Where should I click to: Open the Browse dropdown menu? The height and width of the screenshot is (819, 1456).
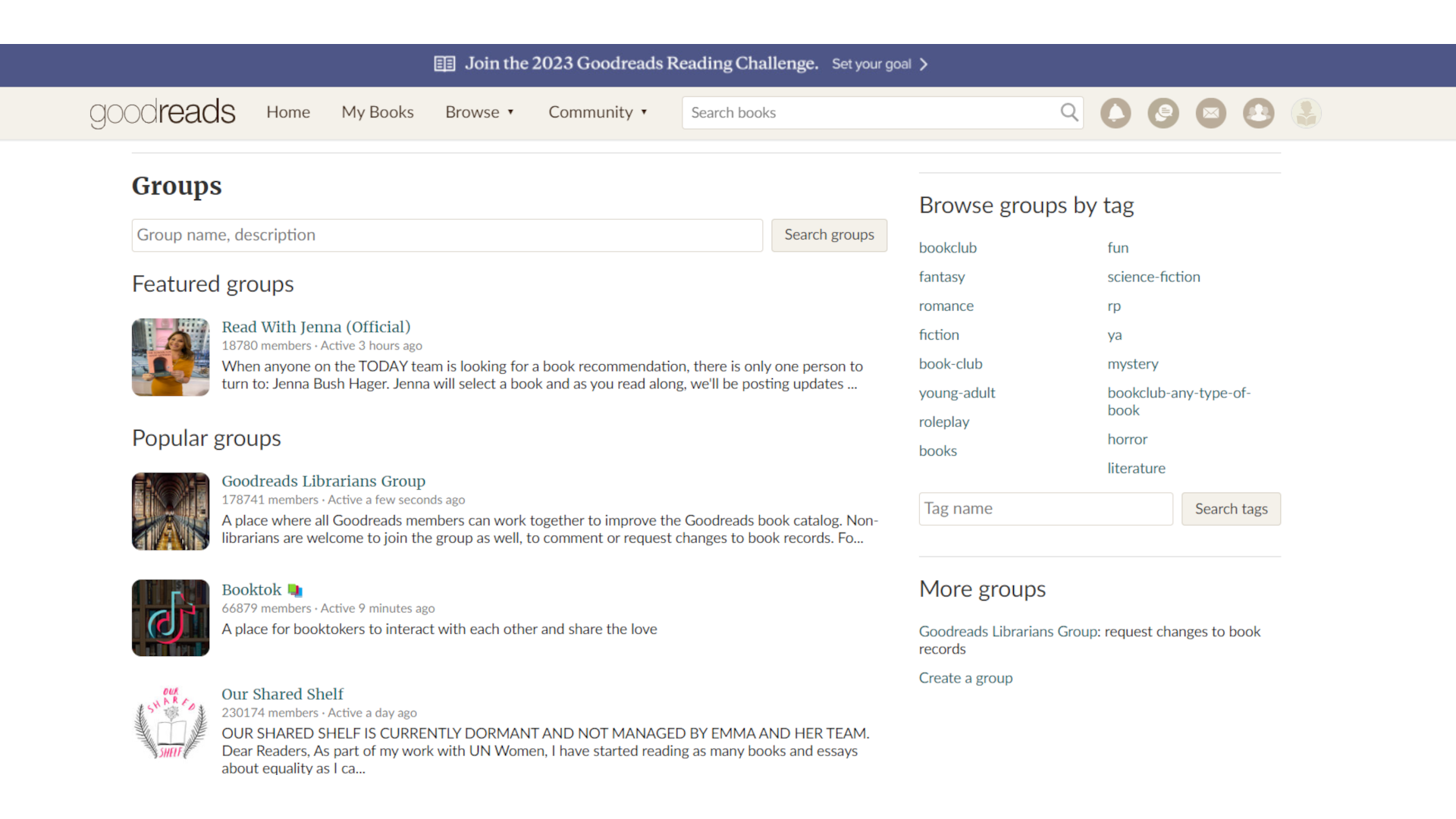click(479, 112)
